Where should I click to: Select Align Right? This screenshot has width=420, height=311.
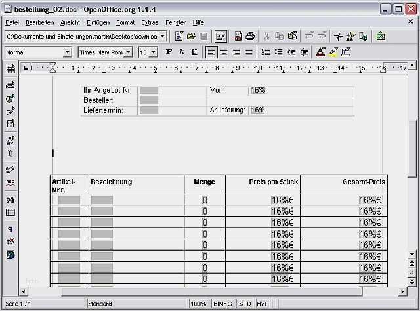236,52
